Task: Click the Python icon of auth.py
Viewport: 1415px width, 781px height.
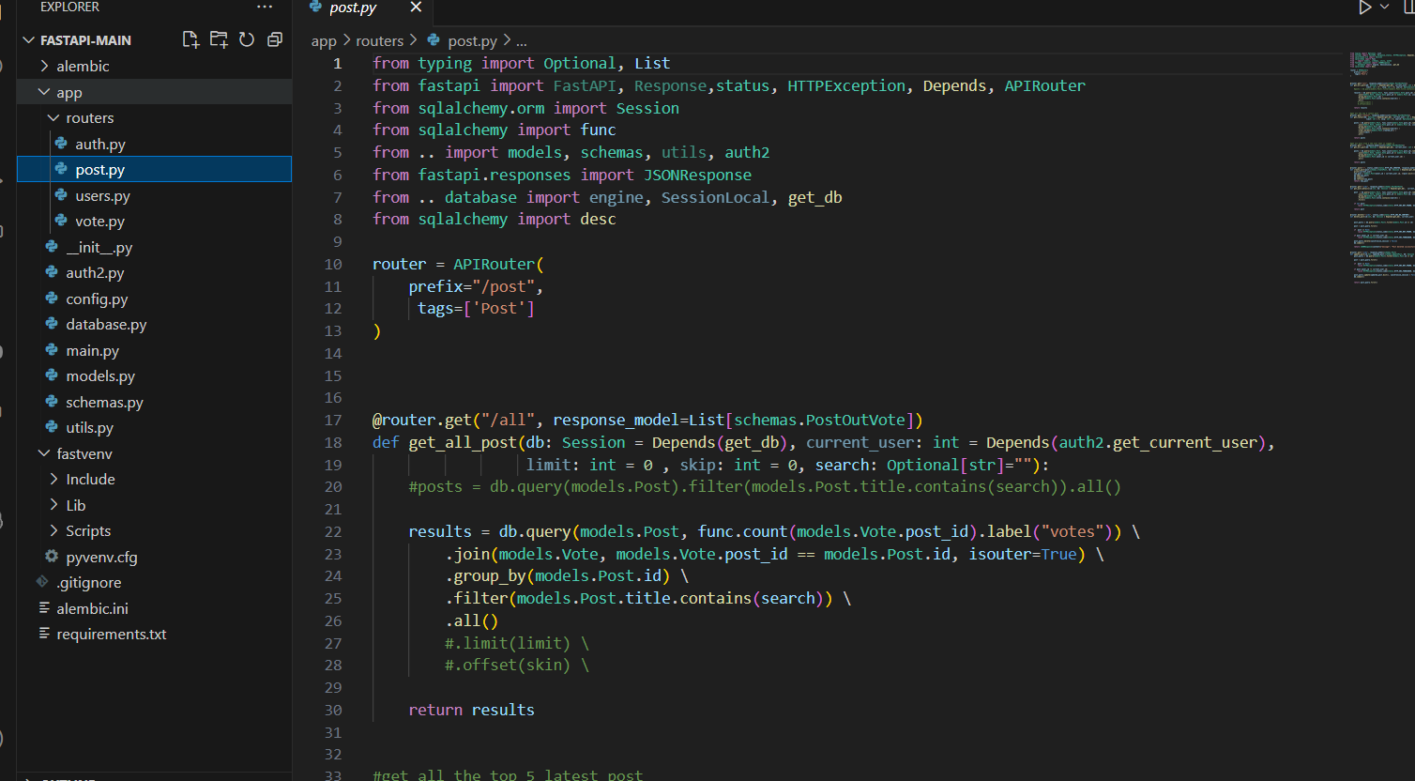Action: coord(61,144)
